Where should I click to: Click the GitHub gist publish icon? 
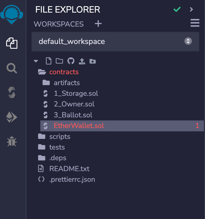pos(71,61)
